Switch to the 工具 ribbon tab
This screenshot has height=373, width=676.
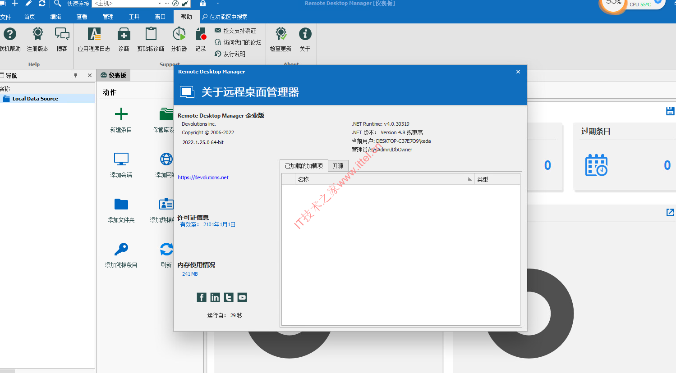(x=134, y=17)
